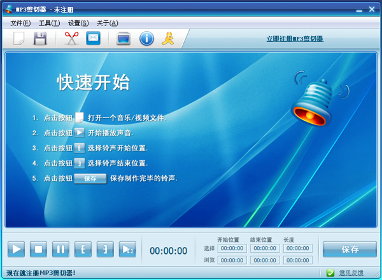Click the blue envelope mail icon
The image size is (382, 280).
[x=93, y=39]
